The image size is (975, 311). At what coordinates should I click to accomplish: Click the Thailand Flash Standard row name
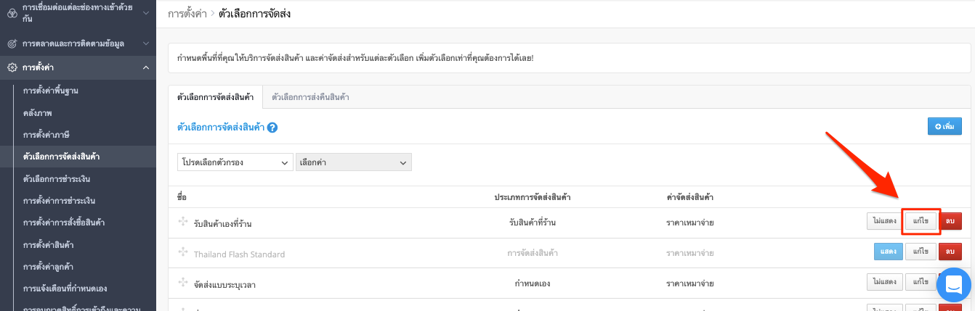coord(239,254)
